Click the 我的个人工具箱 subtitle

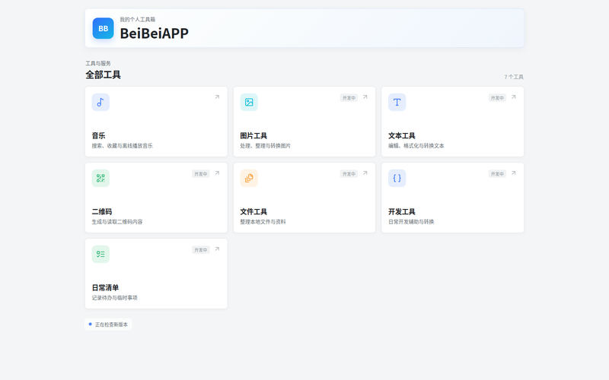[138, 20]
